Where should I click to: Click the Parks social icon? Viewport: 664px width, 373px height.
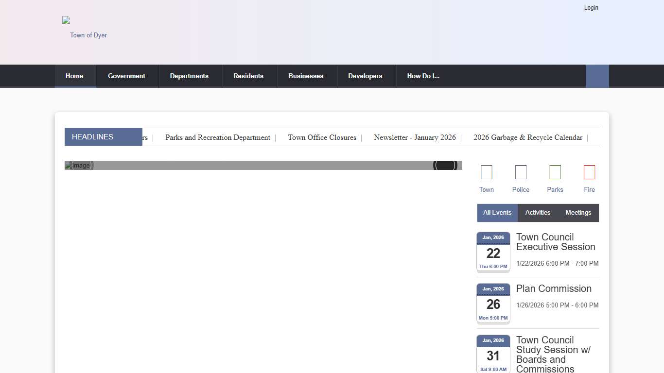[x=555, y=172]
